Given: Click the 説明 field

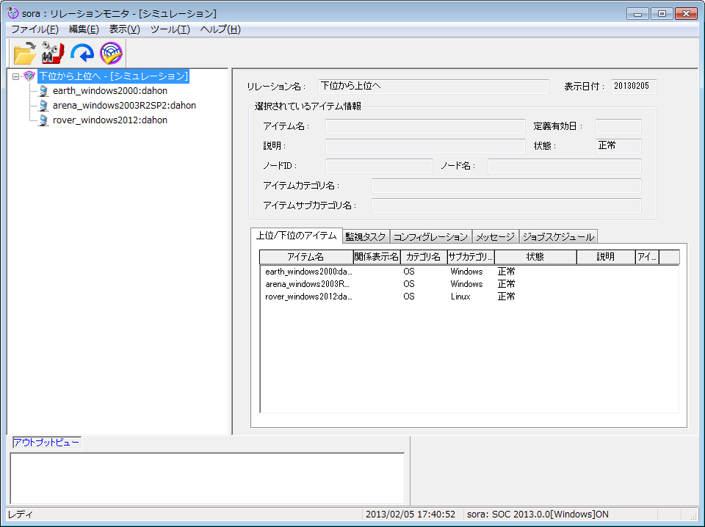Looking at the screenshot, I should [x=425, y=146].
